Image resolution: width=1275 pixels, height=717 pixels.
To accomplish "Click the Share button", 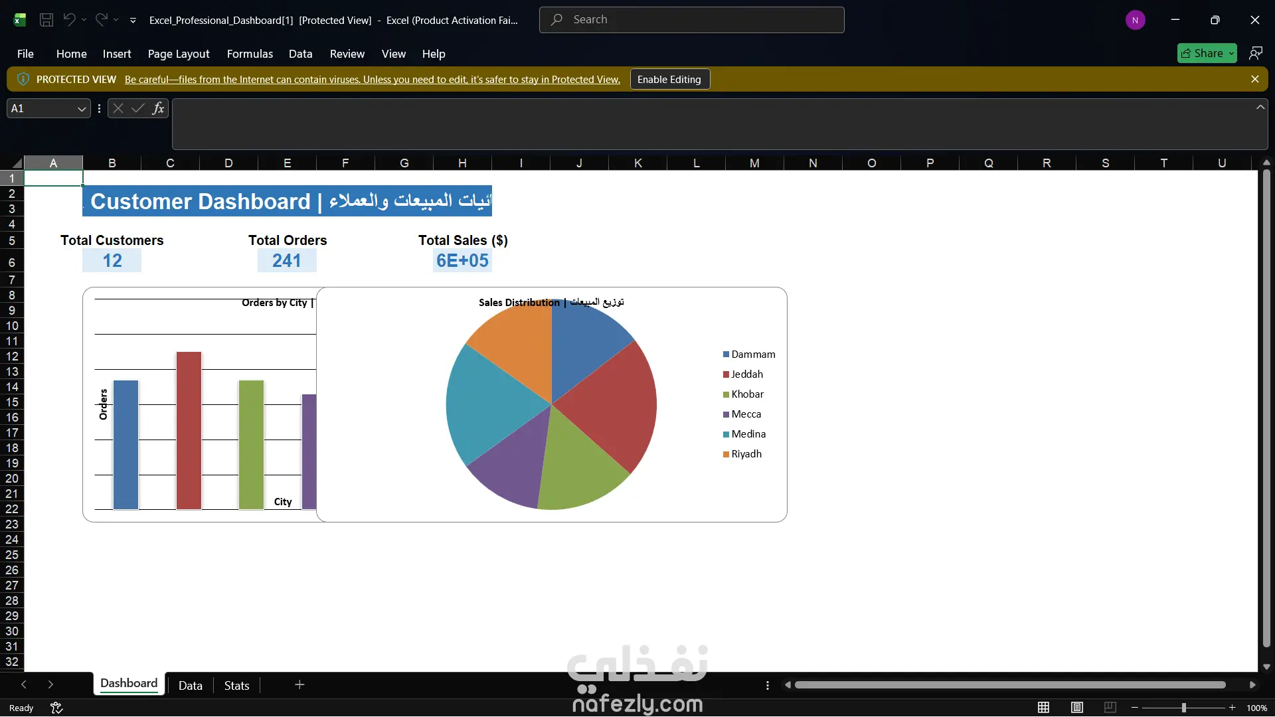I will pyautogui.click(x=1207, y=53).
